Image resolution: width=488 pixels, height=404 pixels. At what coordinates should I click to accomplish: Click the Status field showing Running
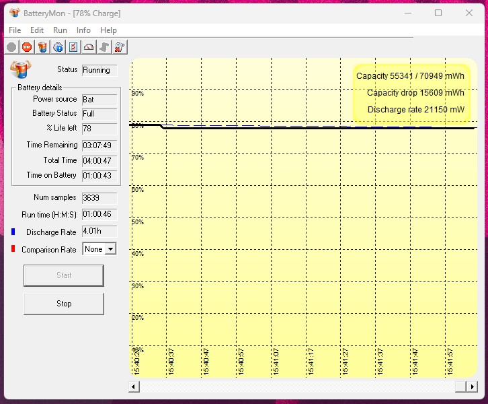(99, 70)
